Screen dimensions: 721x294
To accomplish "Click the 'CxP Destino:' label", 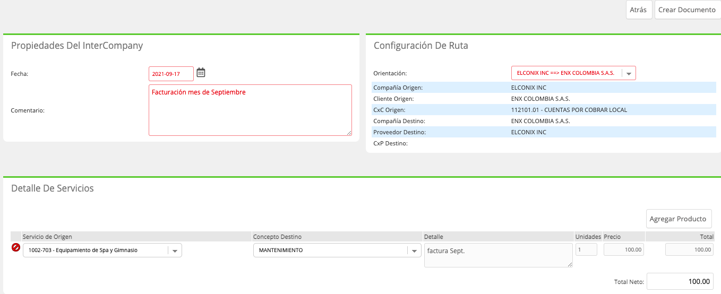I will (390, 143).
